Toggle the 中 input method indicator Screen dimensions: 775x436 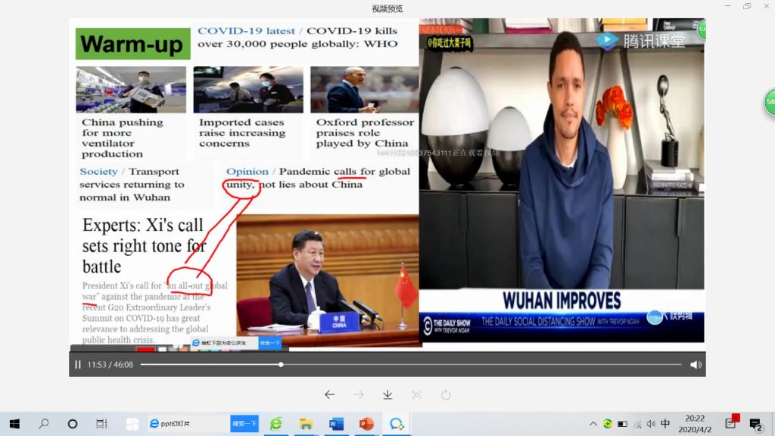coord(665,424)
